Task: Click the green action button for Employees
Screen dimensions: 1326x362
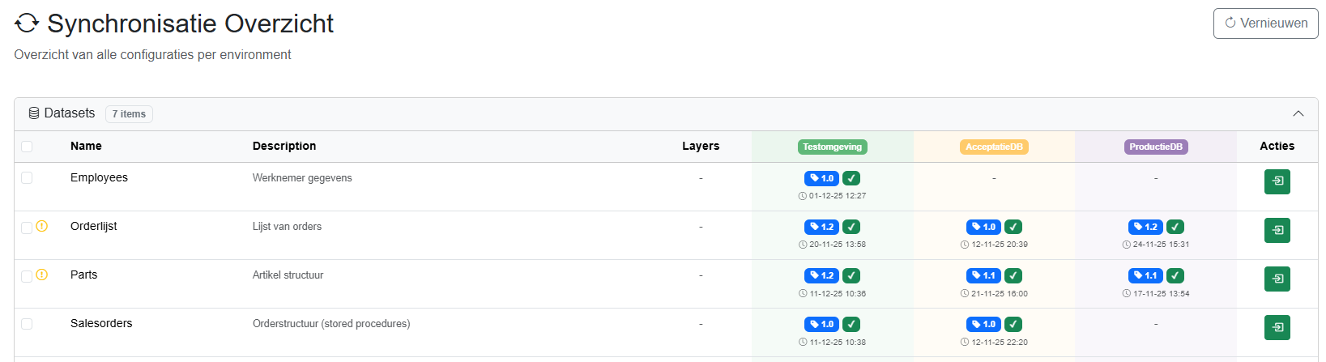Action: pos(1277,181)
